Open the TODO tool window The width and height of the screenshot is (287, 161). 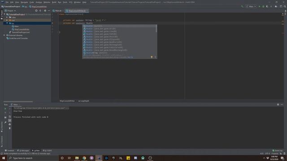(47, 151)
